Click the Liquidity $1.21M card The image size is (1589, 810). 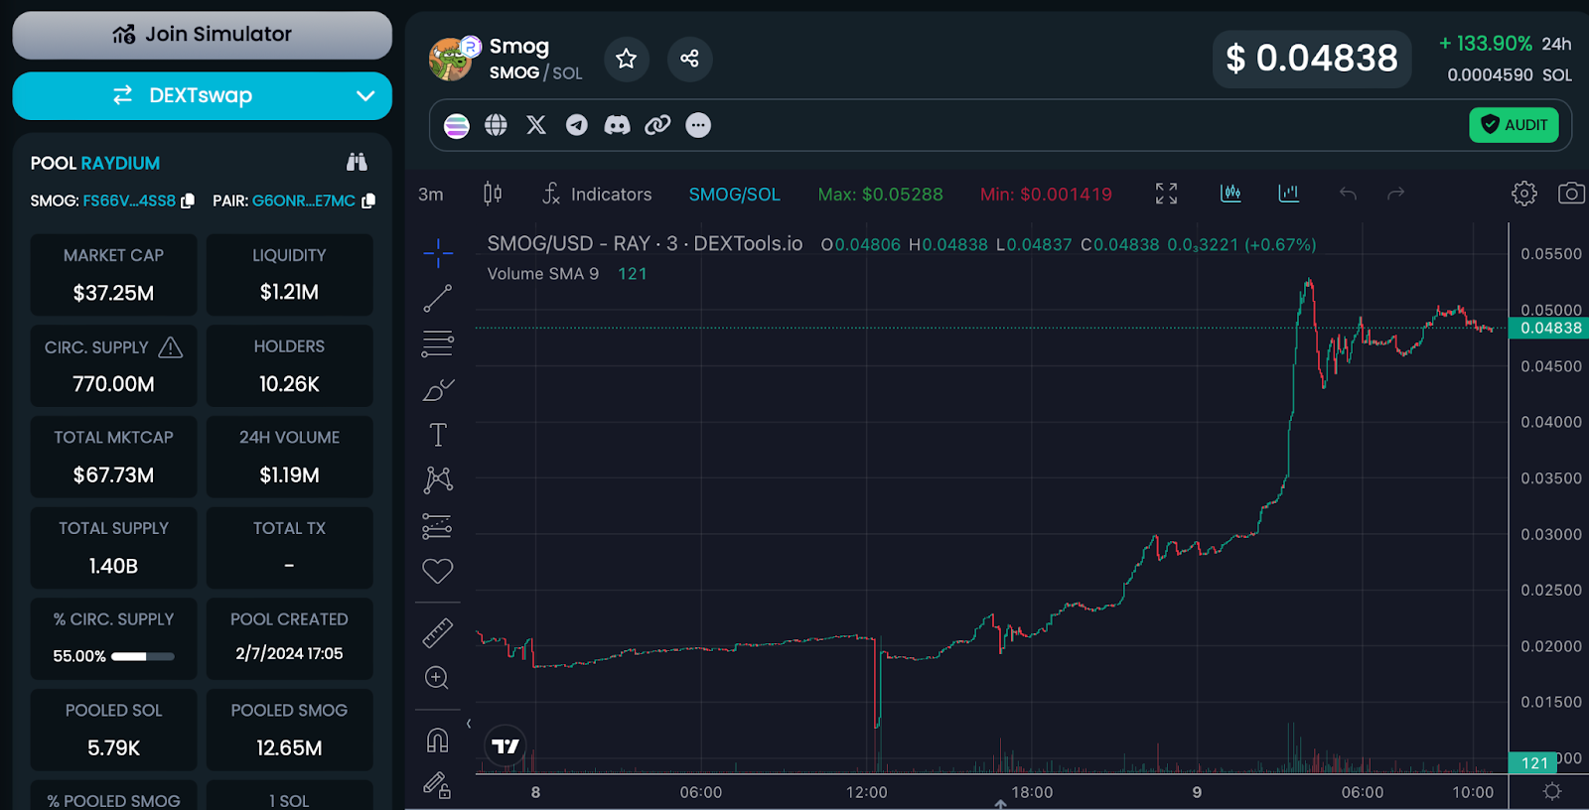pos(290,275)
